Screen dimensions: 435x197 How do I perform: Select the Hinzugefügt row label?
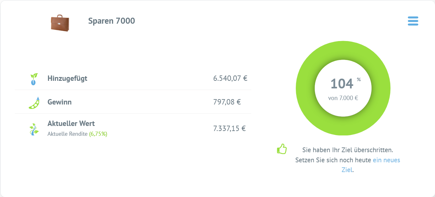[x=67, y=78]
